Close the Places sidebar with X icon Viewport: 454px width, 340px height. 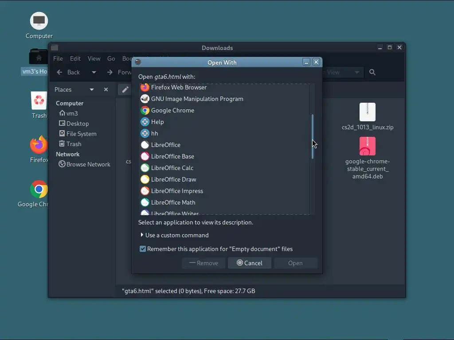106,89
